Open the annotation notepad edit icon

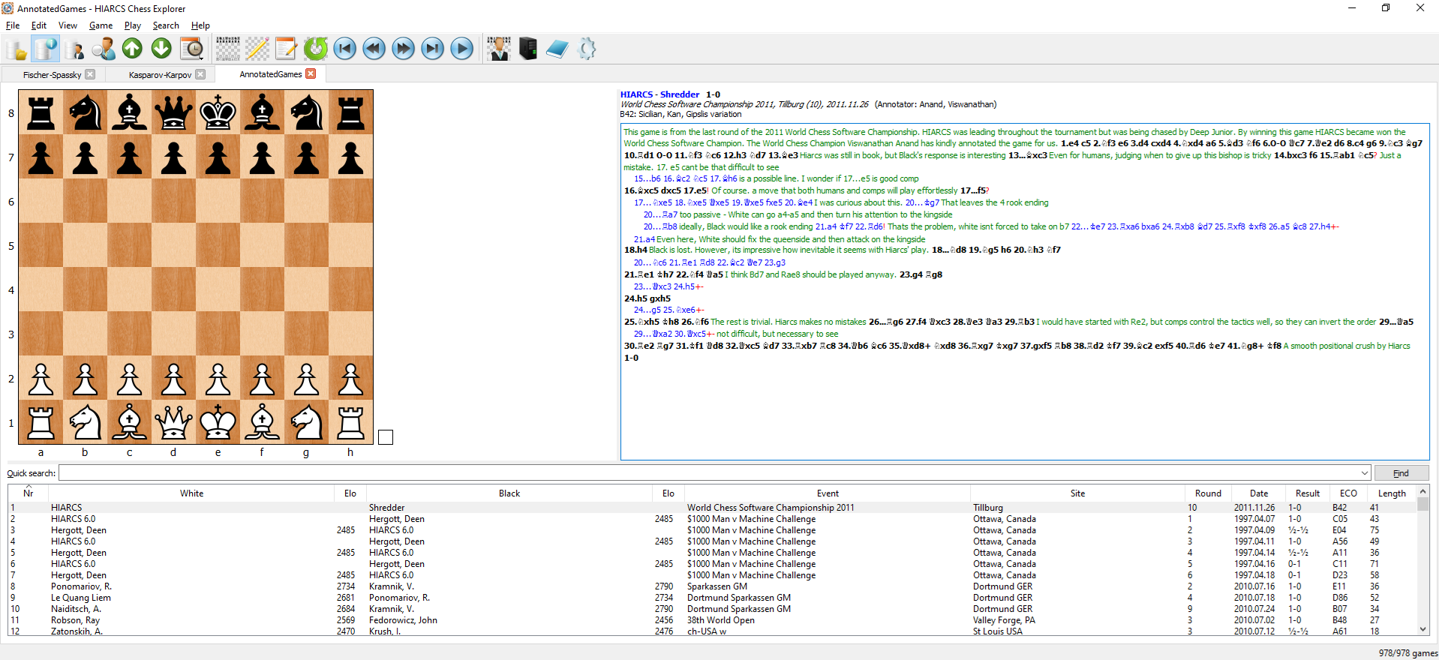point(286,49)
